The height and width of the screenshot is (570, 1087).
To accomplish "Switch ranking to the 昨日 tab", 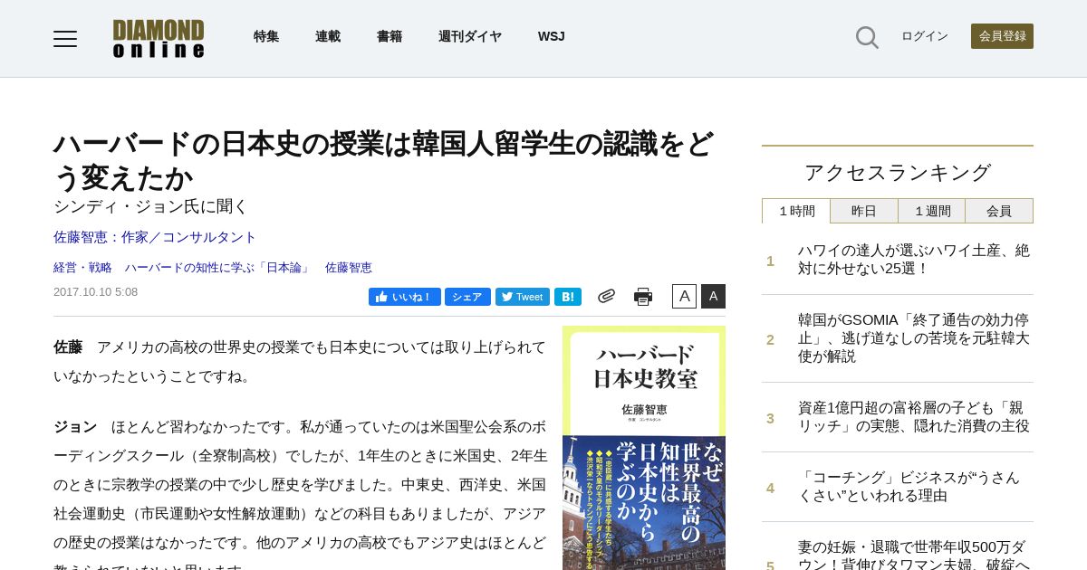I will (864, 211).
